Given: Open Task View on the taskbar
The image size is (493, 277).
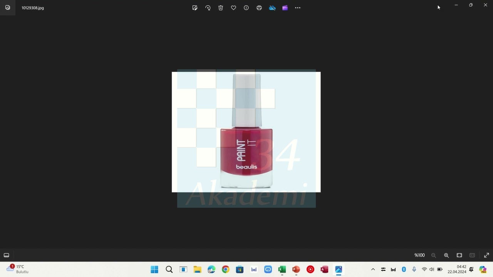Looking at the screenshot, I should [183, 269].
